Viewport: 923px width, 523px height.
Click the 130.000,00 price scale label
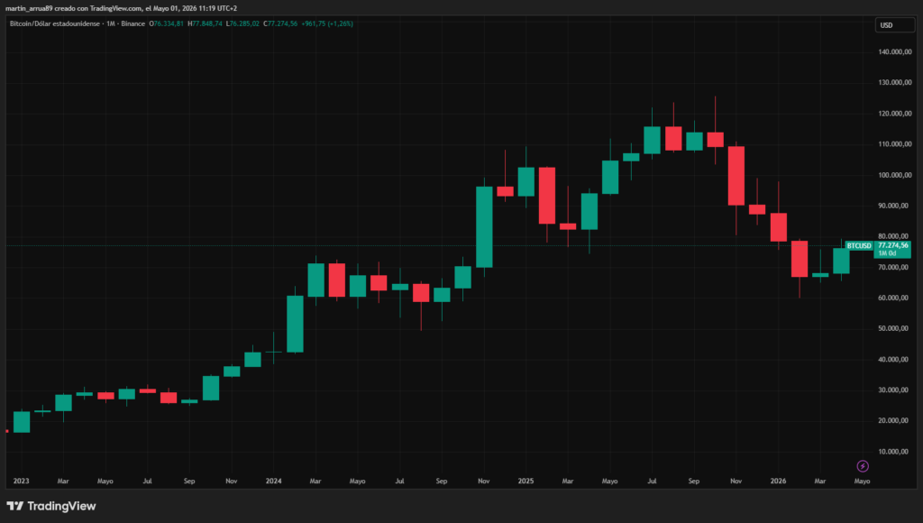895,82
